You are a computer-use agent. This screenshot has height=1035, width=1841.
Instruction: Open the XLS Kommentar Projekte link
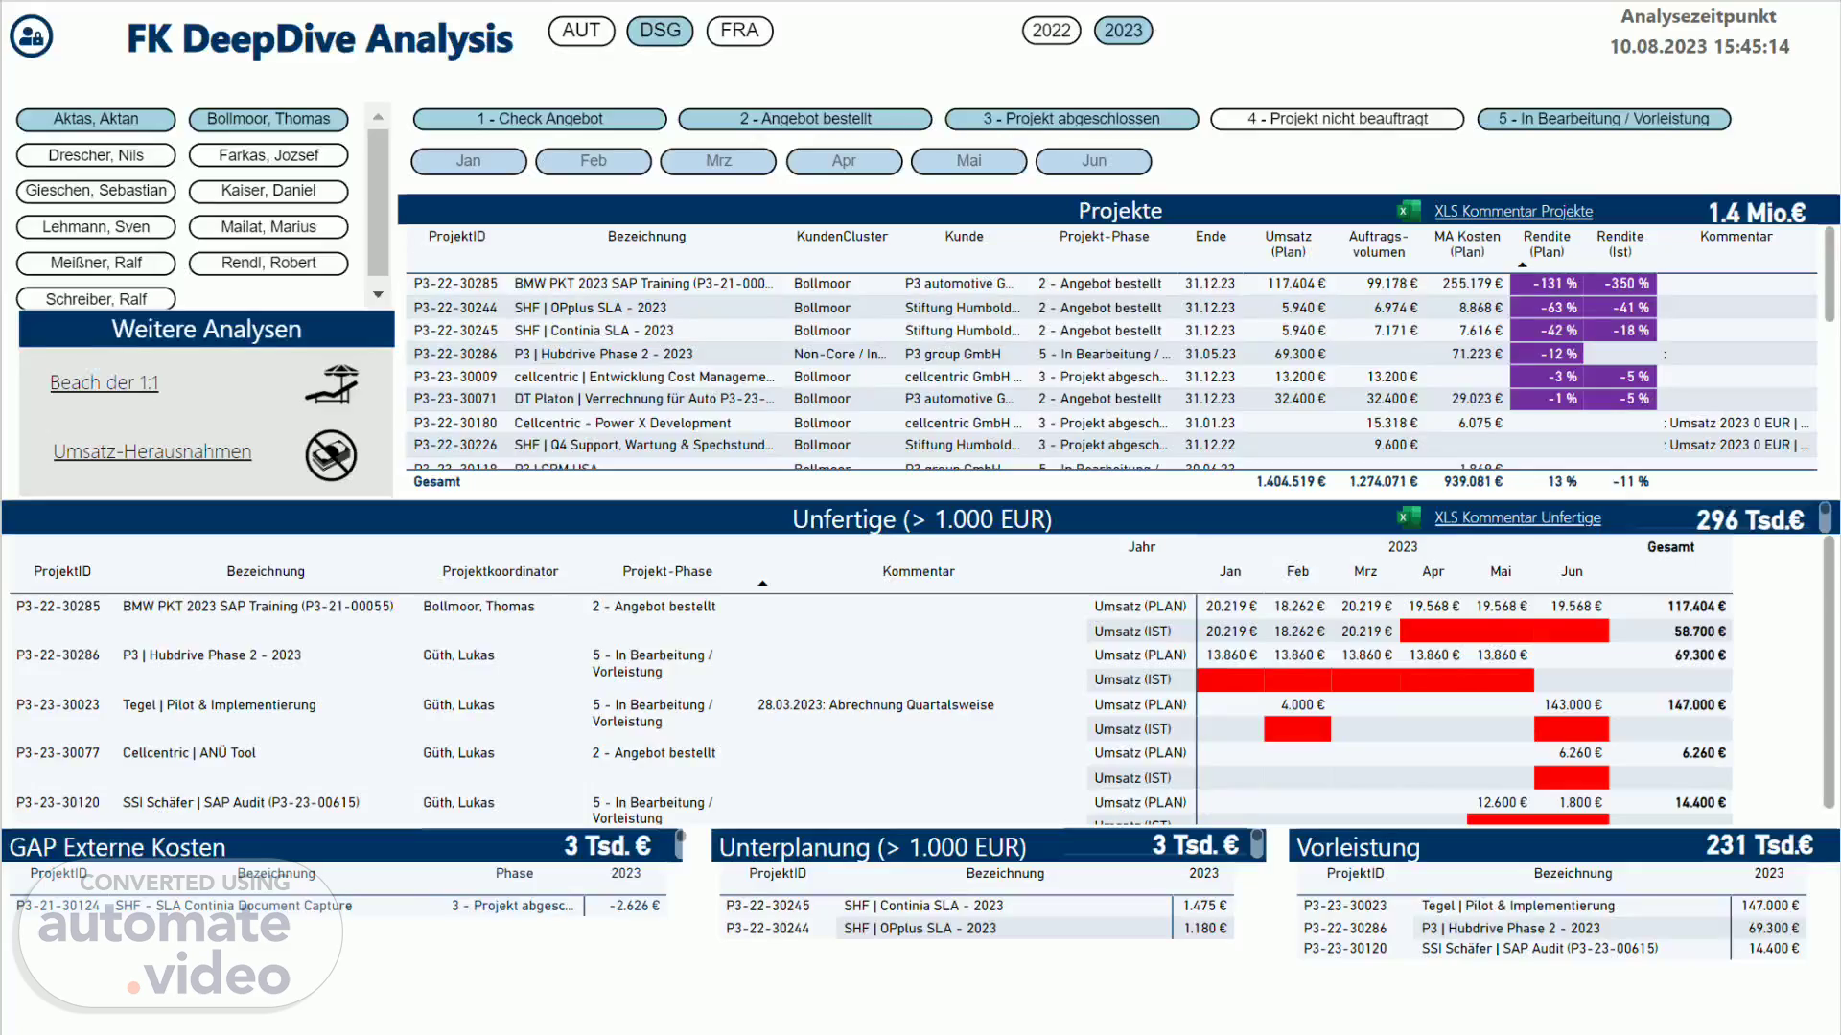(x=1513, y=211)
